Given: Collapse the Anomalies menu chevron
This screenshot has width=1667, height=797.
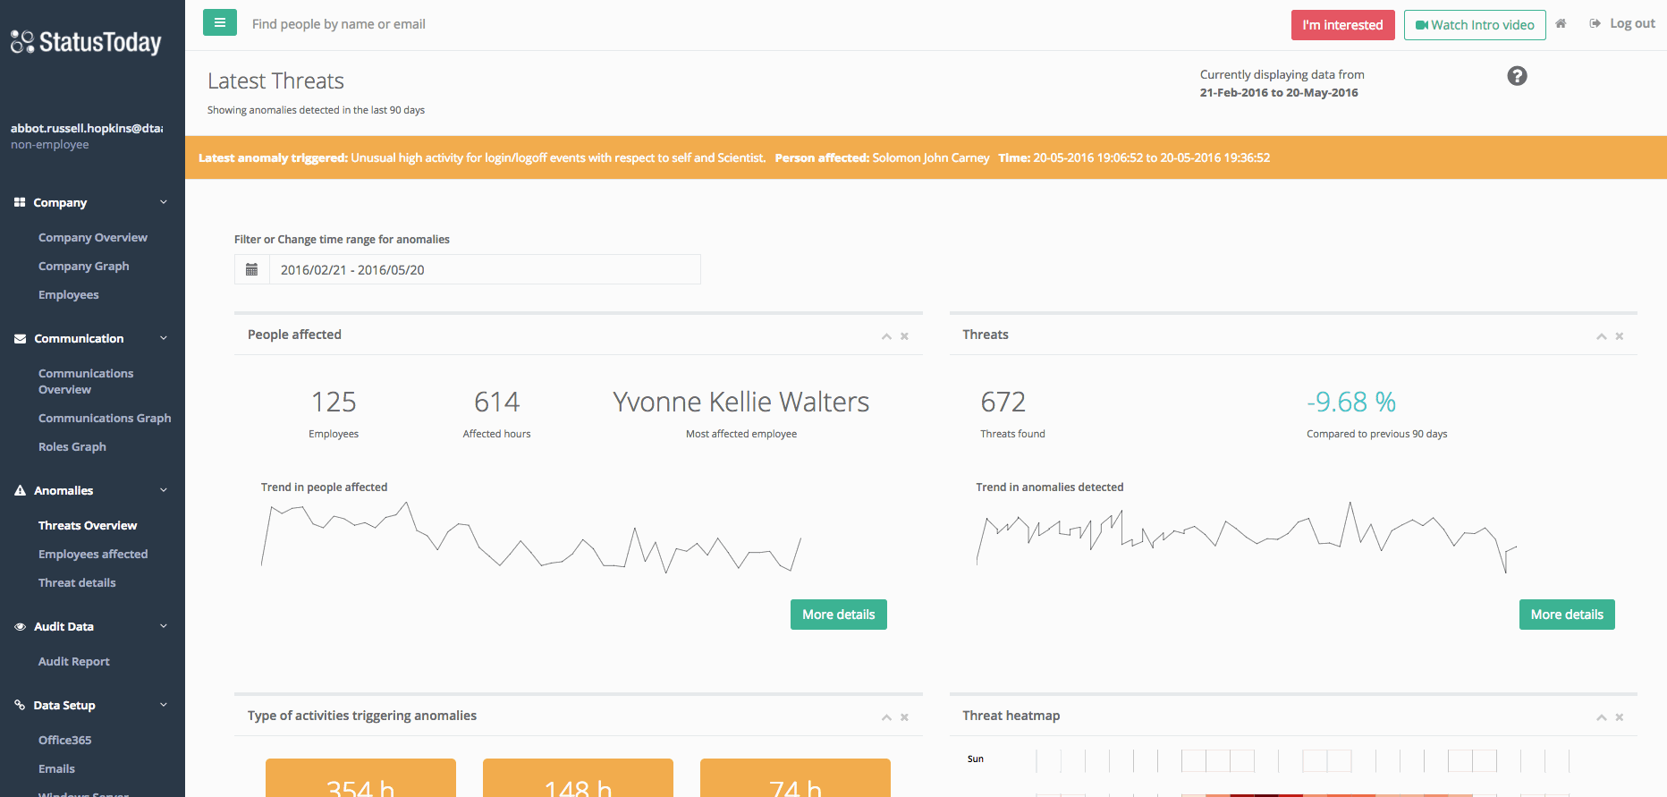Looking at the screenshot, I should pyautogui.click(x=164, y=490).
